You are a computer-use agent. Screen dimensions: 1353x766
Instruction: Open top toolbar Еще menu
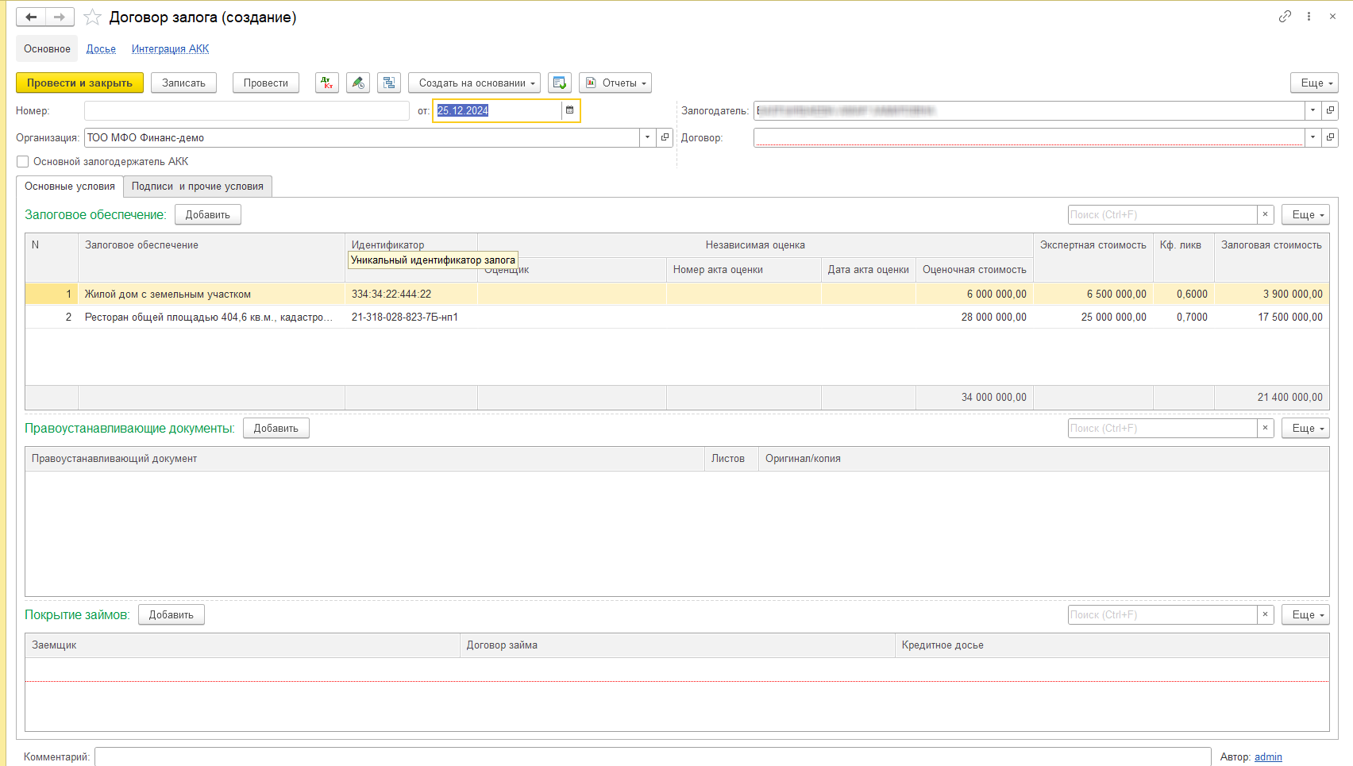pos(1314,83)
